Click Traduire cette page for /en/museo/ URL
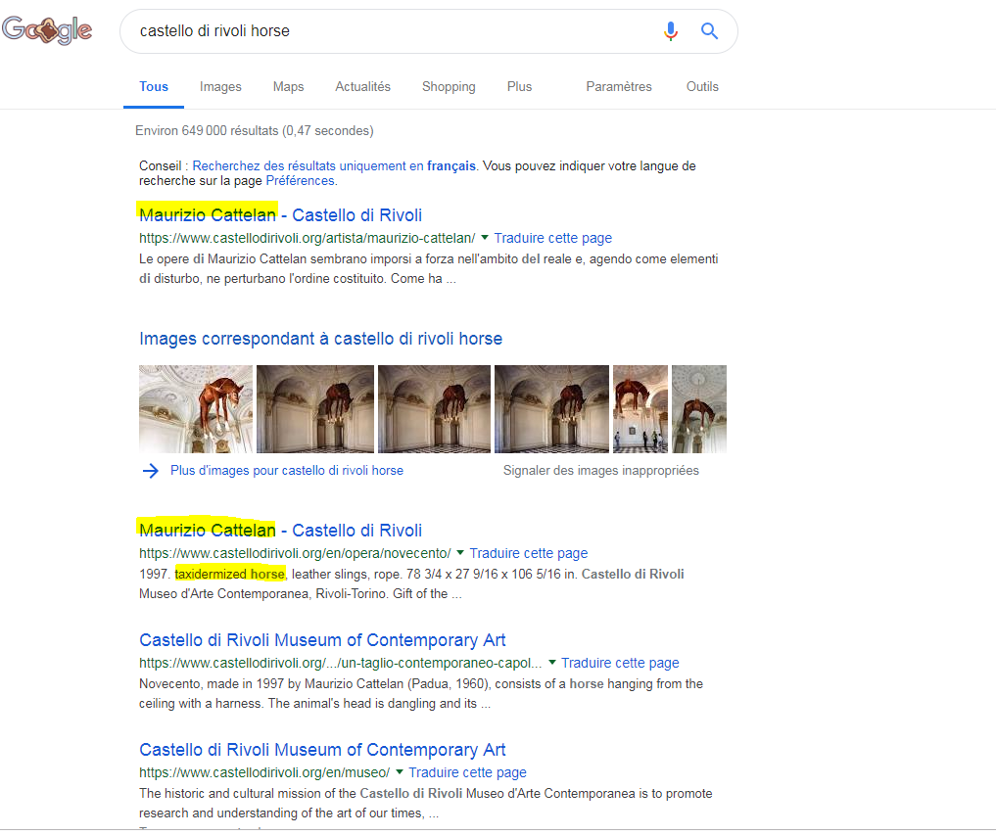 click(467, 772)
